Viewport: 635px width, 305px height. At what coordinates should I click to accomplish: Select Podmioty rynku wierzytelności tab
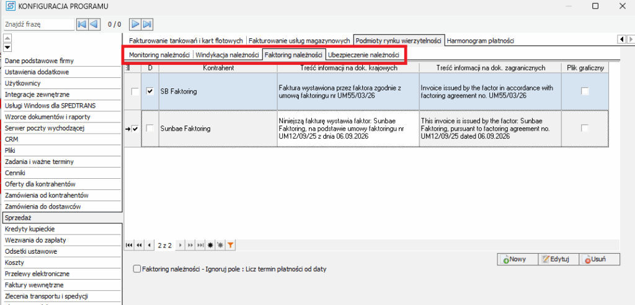399,40
